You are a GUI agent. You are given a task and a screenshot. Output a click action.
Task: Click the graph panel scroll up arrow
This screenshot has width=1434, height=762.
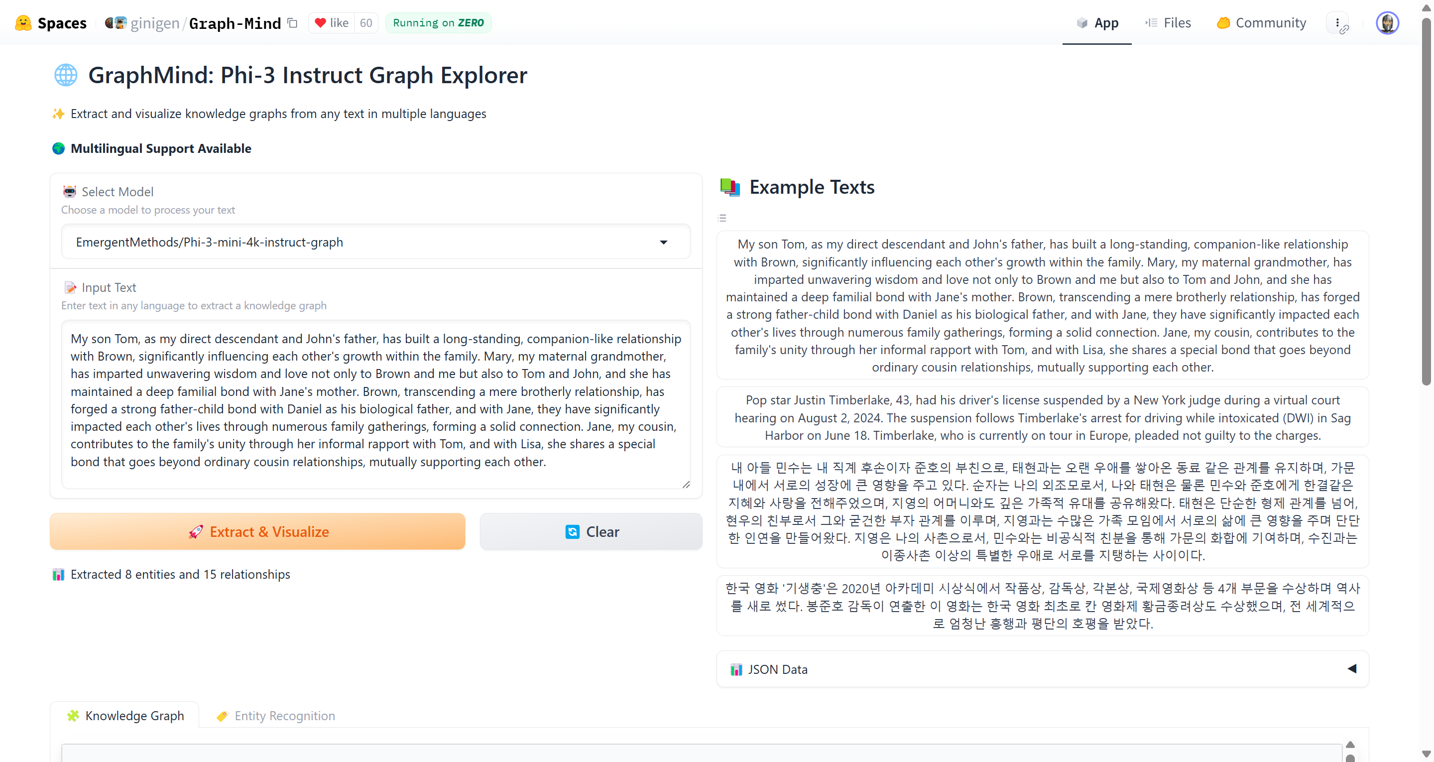coord(1350,744)
